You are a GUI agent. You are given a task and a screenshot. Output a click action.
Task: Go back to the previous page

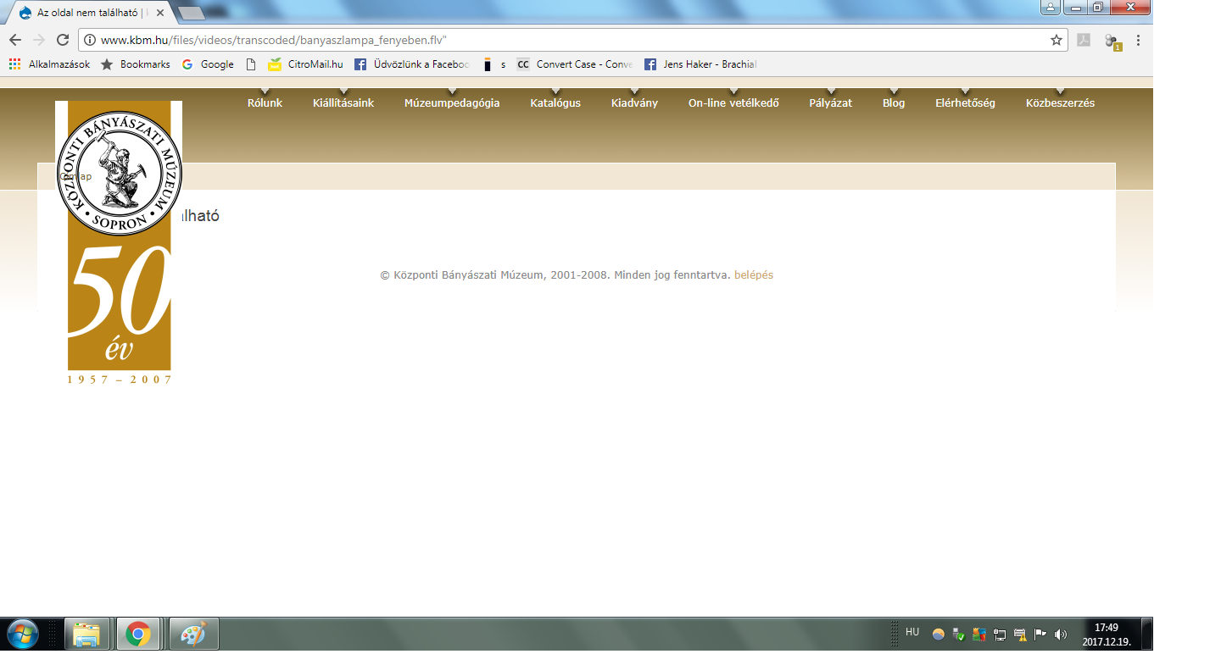15,40
